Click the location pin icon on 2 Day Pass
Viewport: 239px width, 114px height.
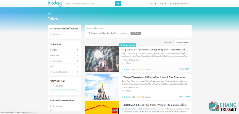point(123,88)
